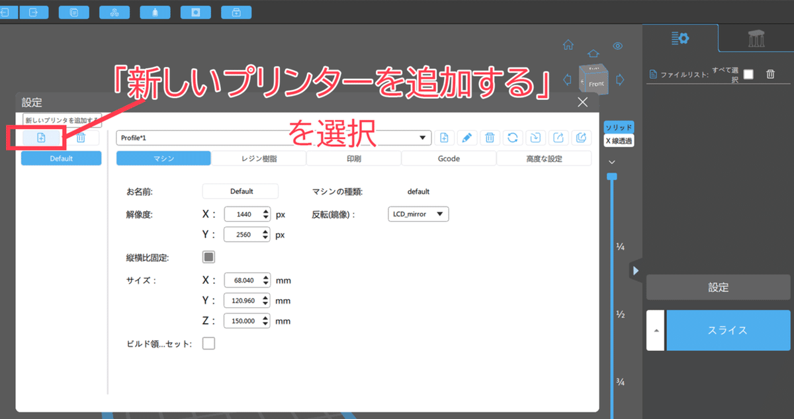This screenshot has width=794, height=419.
Task: Enable the 縦横比固定 aspect ratio checkbox
Action: pos(208,256)
